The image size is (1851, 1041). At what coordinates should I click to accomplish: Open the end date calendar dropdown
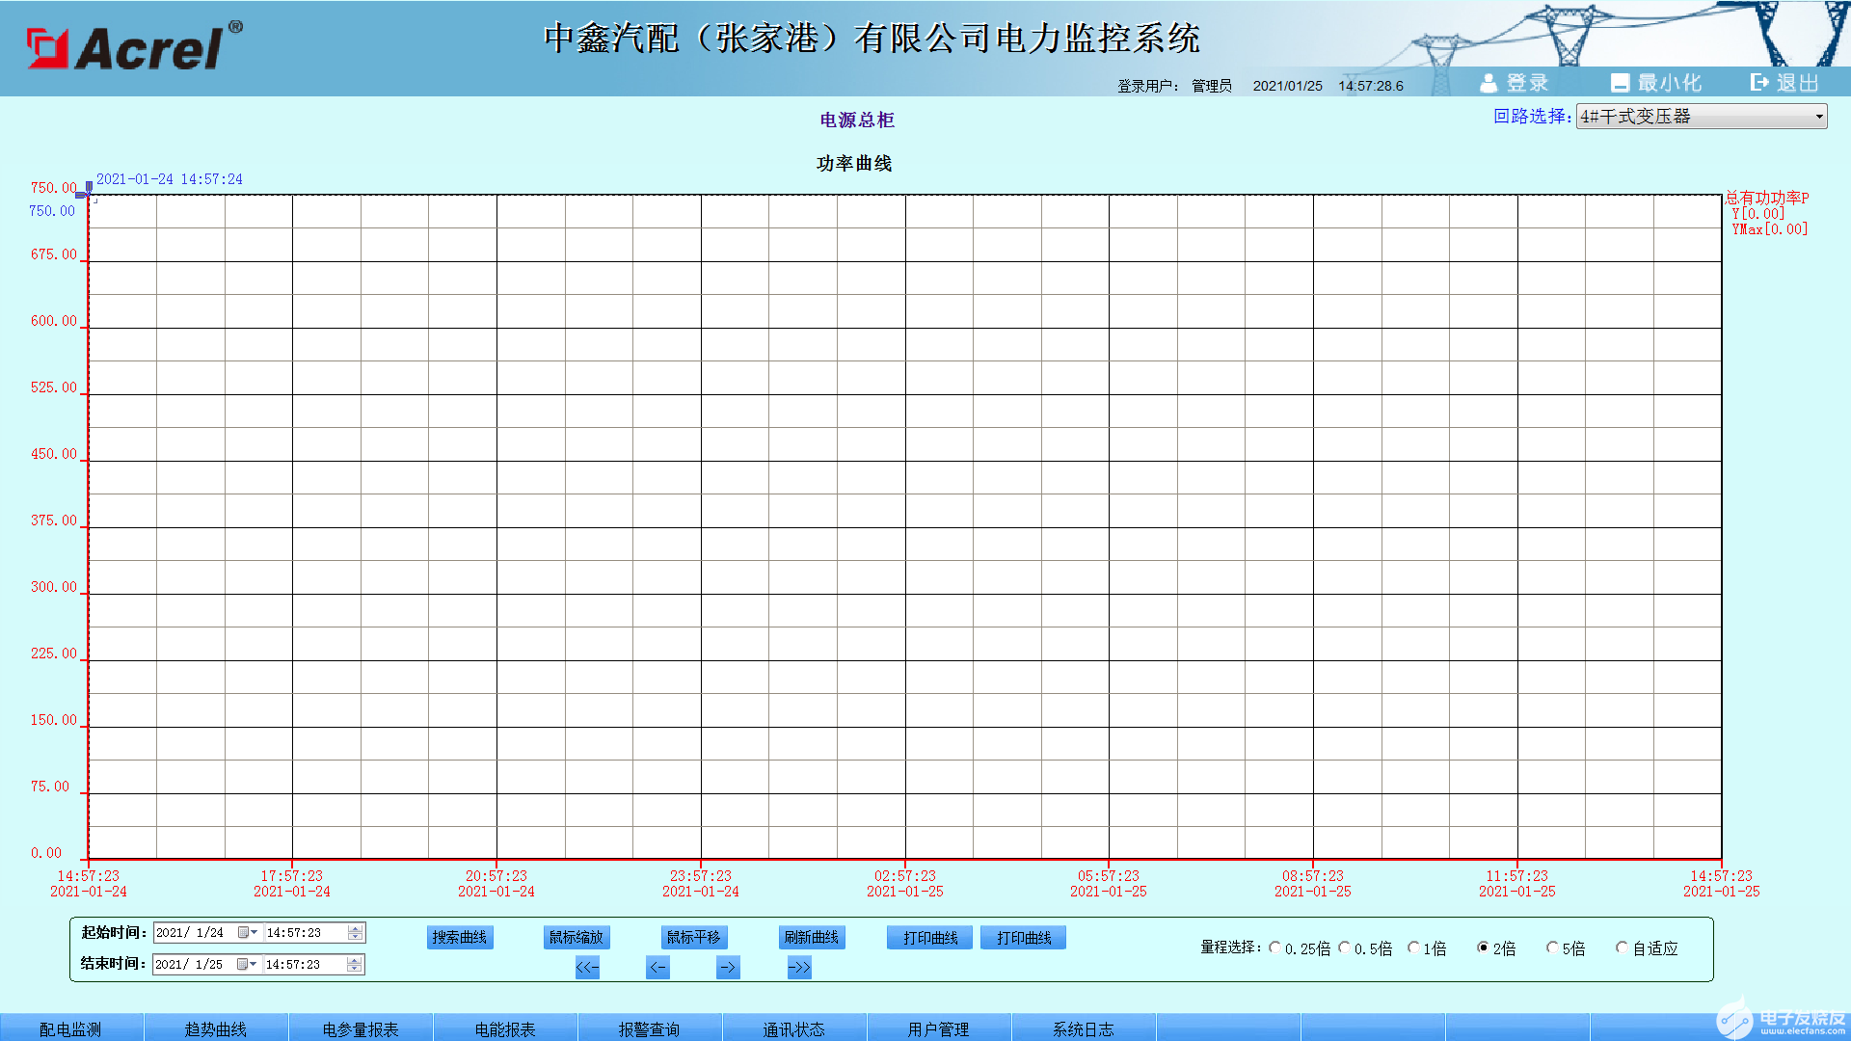(x=247, y=965)
